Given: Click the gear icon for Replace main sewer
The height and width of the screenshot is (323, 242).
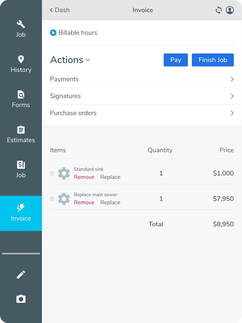Looking at the screenshot, I should pyautogui.click(x=64, y=199).
